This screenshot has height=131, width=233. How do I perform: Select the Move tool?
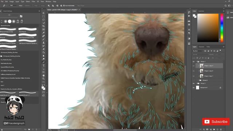tap(44, 13)
